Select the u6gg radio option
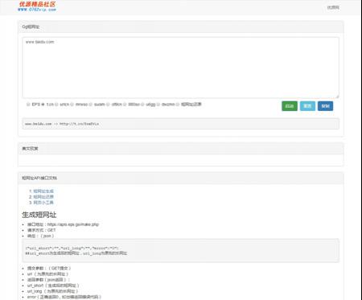Image resolution: width=362 pixels, height=300 pixels. (142, 105)
